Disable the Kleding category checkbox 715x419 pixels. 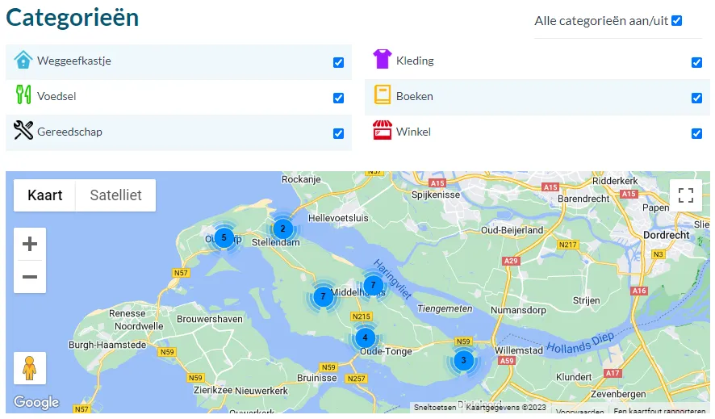[x=696, y=63]
